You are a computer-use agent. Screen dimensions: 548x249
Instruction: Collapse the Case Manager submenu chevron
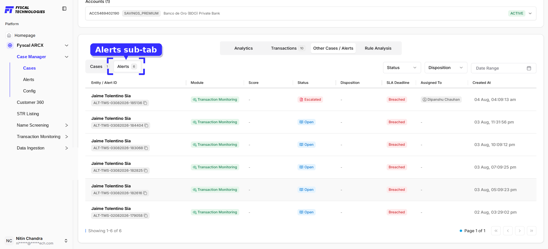67,57
